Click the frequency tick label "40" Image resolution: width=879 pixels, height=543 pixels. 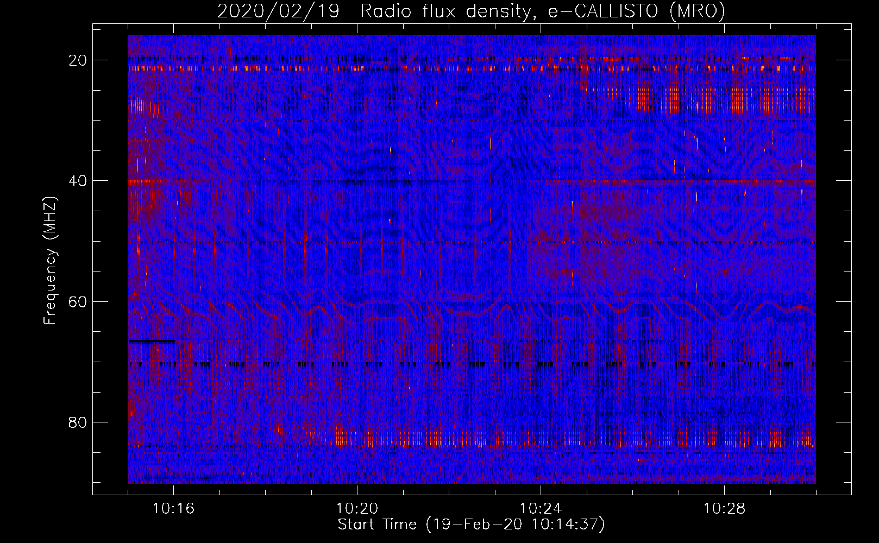78,181
